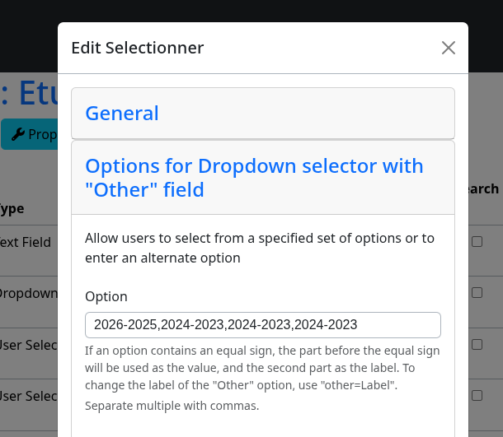Click the equal sign help text

(x=262, y=368)
